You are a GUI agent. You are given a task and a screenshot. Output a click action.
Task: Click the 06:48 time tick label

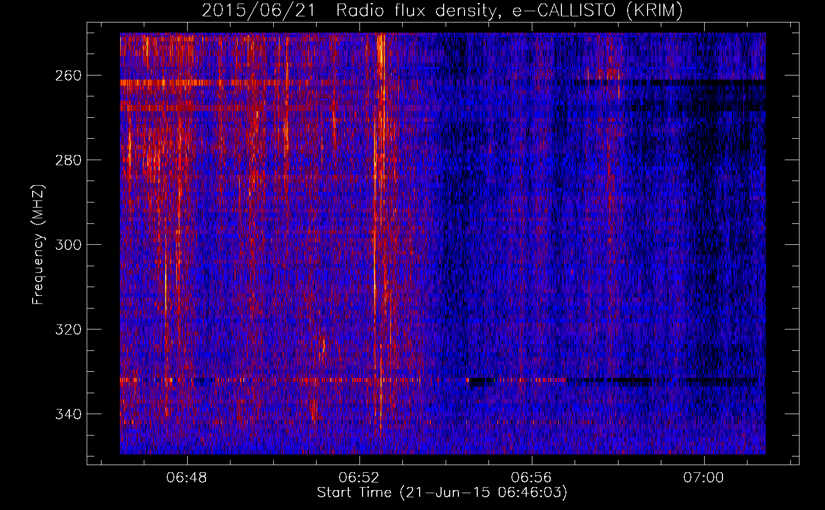187,478
